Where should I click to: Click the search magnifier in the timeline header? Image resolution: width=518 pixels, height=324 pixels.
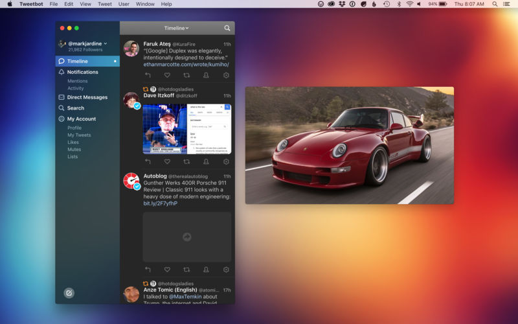(x=227, y=28)
